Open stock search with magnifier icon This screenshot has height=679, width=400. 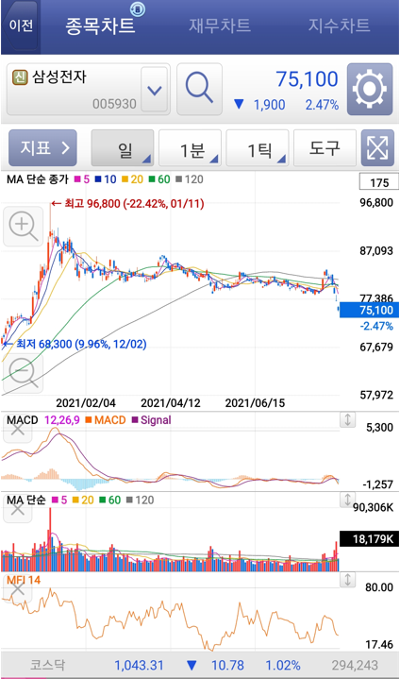(x=199, y=89)
